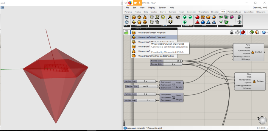This screenshot has width=268, height=131.
Task: Click the half-orange sphere preview icon
Action: click(x=257, y=32)
